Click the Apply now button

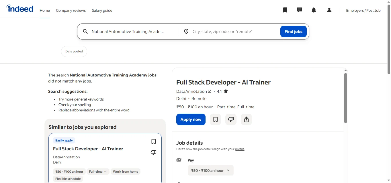[x=191, y=119]
